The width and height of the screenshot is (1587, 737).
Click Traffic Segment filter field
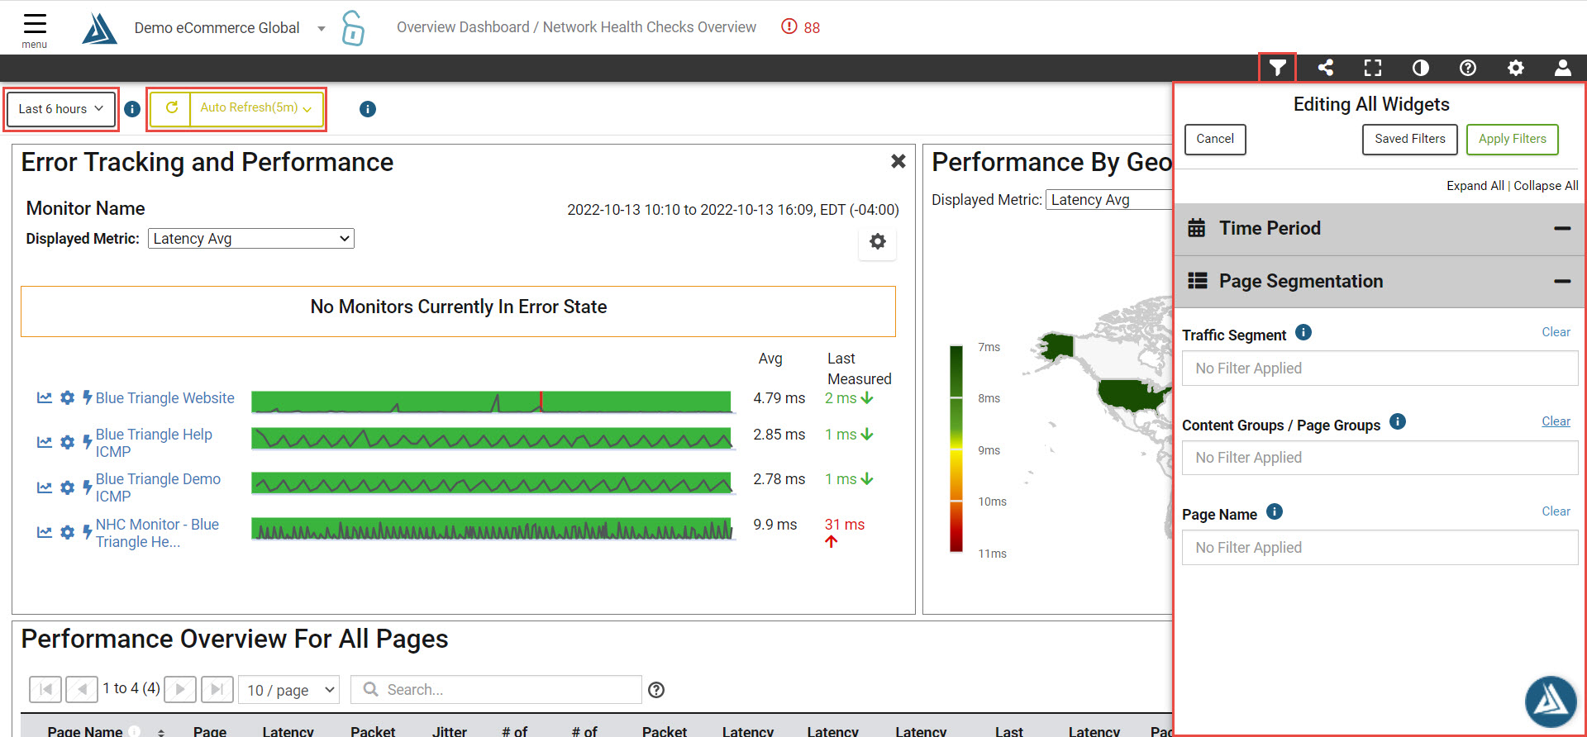1380,368
